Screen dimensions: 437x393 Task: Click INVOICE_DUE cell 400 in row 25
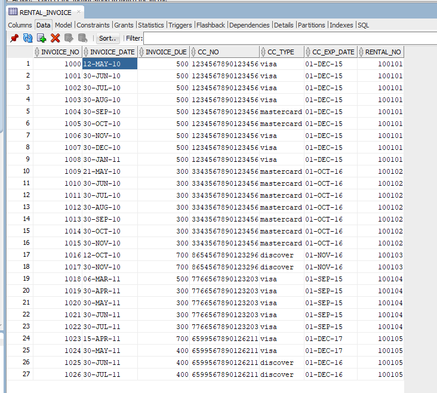point(164,351)
